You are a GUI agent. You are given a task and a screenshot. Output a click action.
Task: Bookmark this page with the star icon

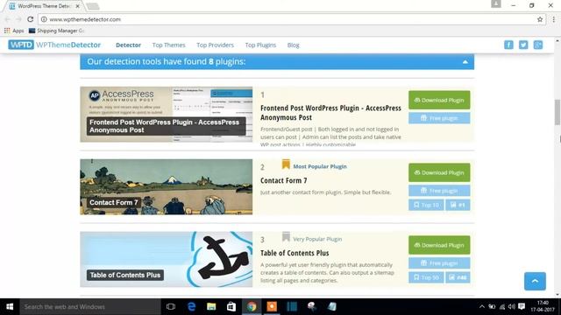pyautogui.click(x=540, y=19)
